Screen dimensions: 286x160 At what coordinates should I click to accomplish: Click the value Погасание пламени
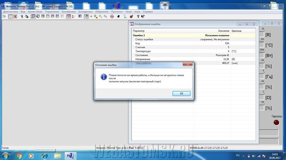[x=217, y=35]
